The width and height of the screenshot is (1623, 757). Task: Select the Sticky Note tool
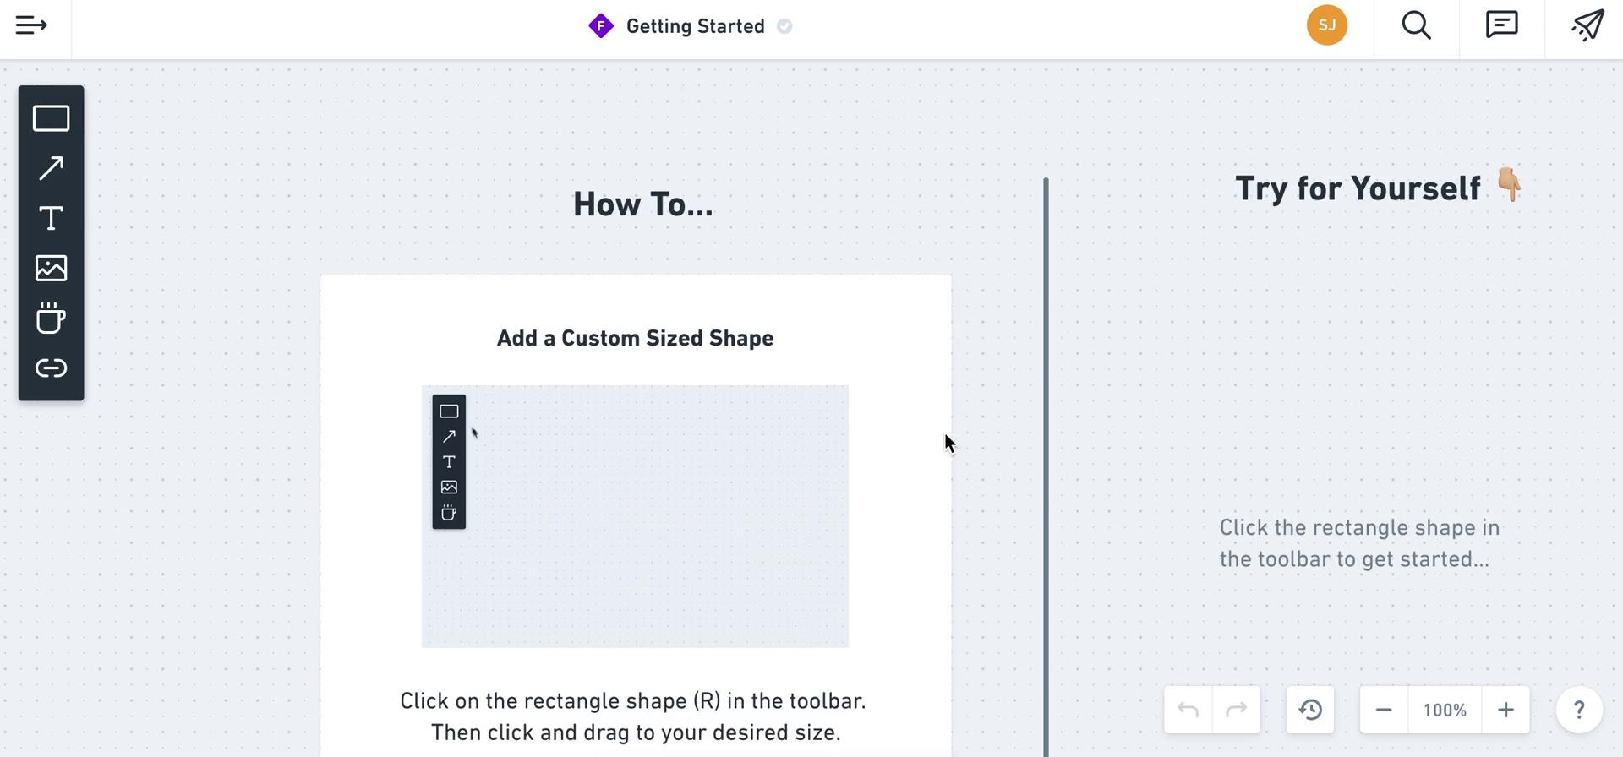[x=50, y=319]
